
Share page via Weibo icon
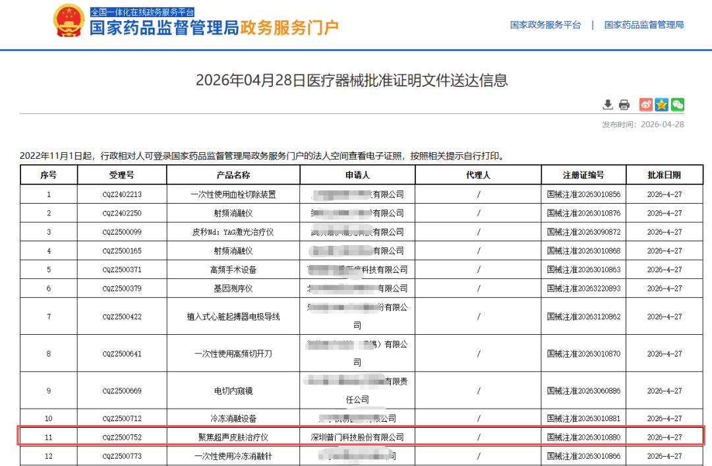point(645,104)
